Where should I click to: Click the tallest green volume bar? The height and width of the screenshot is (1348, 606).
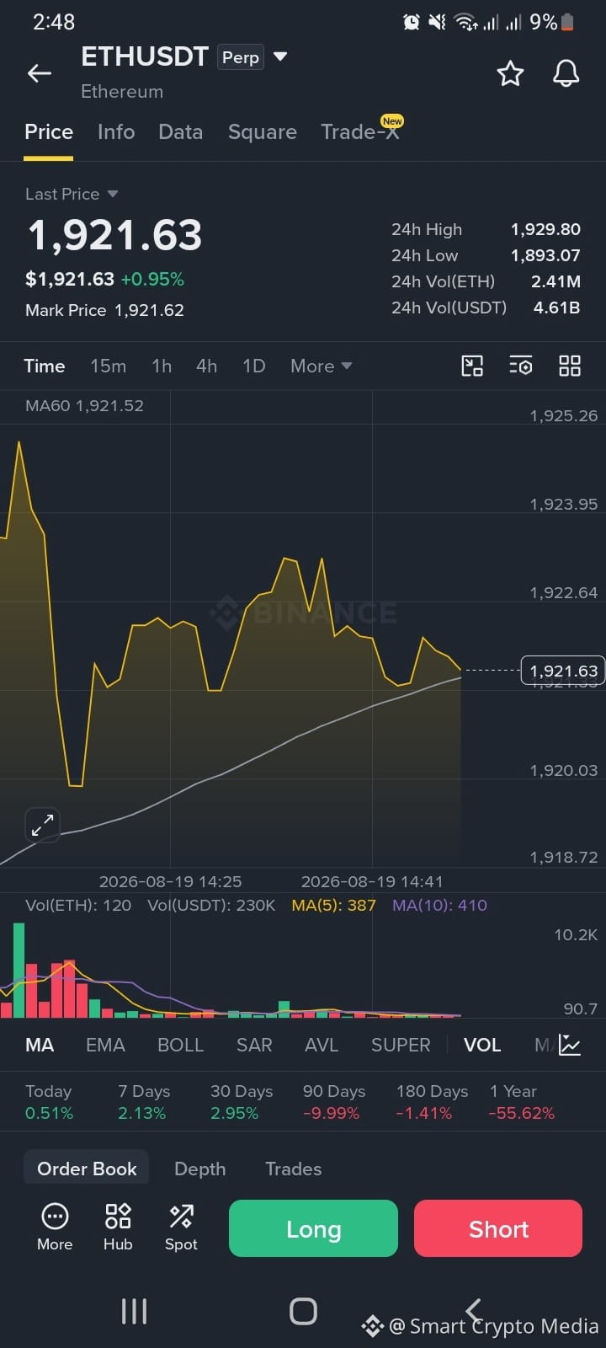coord(19,971)
